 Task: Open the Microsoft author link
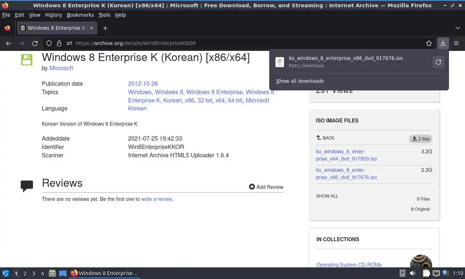coord(61,68)
